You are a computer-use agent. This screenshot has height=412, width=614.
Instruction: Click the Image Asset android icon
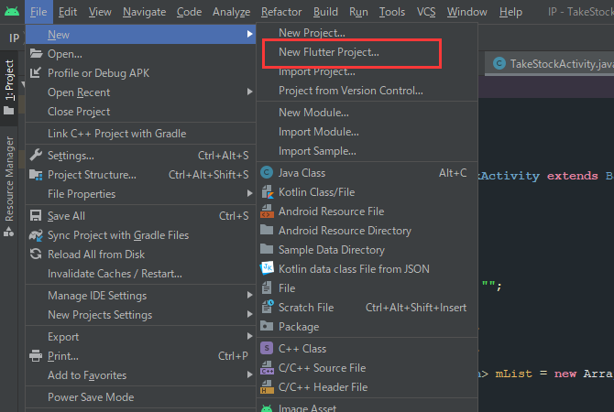click(x=267, y=408)
